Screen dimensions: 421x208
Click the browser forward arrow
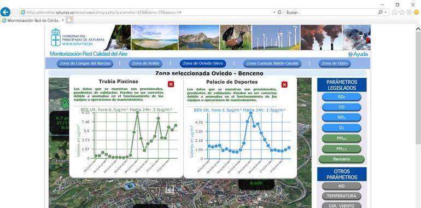(15, 13)
